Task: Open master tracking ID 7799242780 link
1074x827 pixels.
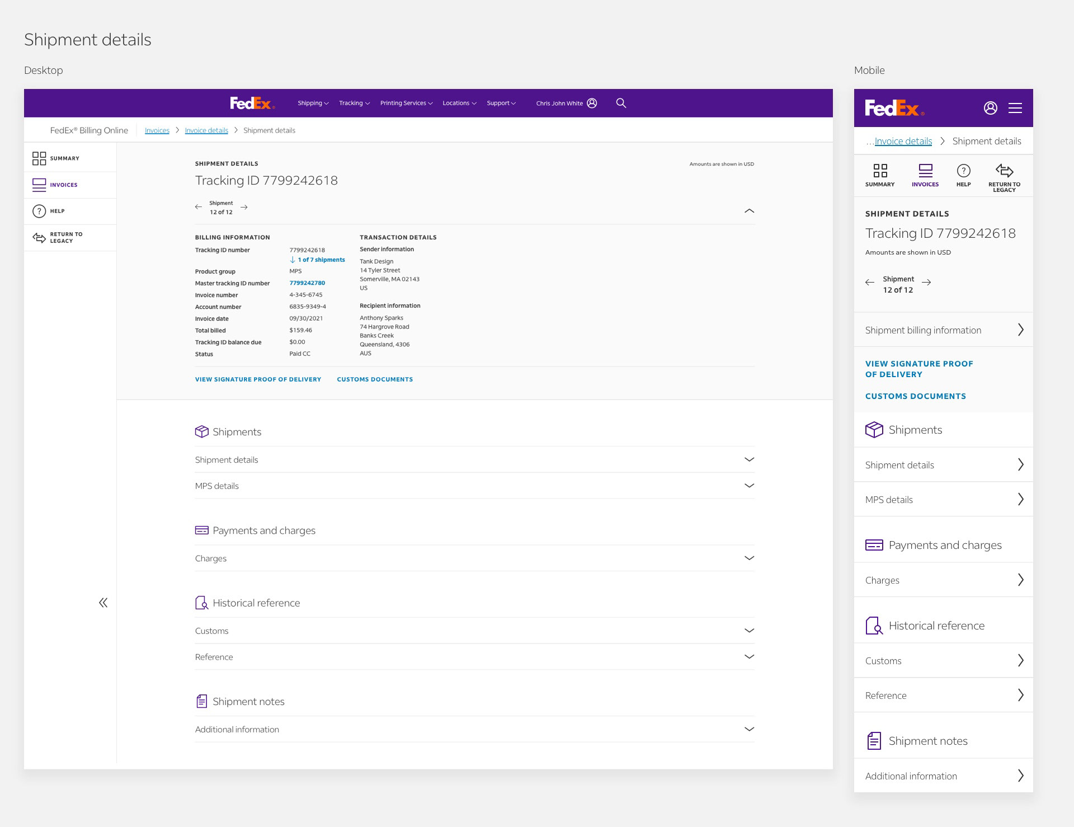Action: pos(307,283)
